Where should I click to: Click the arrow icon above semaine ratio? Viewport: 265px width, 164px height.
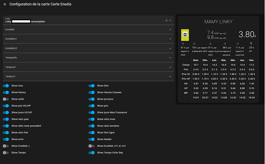coord(225,44)
